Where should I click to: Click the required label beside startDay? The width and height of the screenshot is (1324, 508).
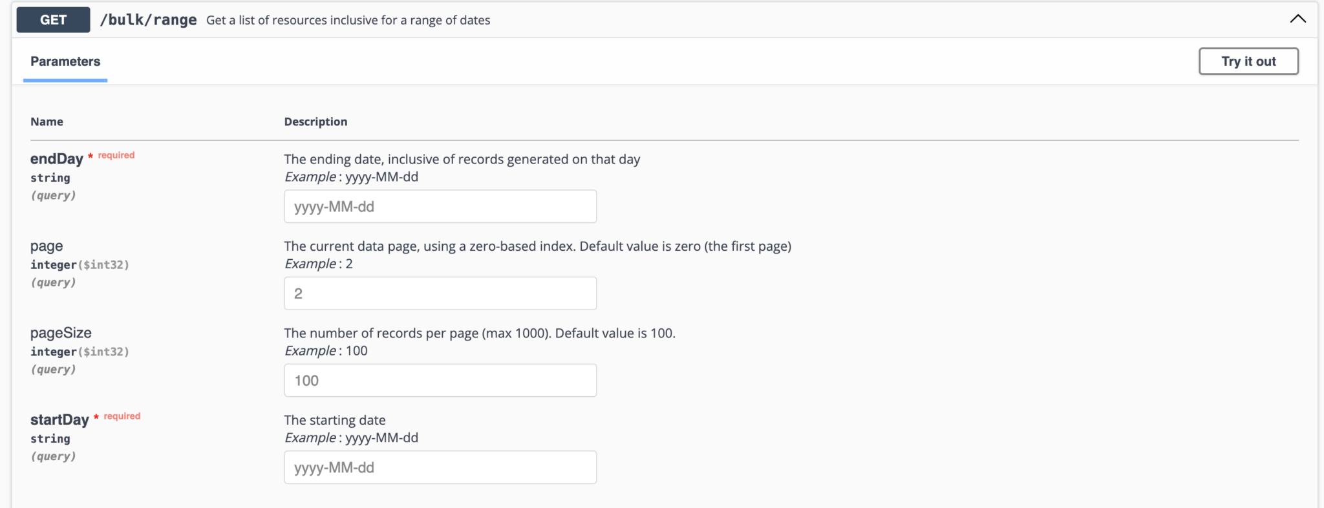click(122, 416)
